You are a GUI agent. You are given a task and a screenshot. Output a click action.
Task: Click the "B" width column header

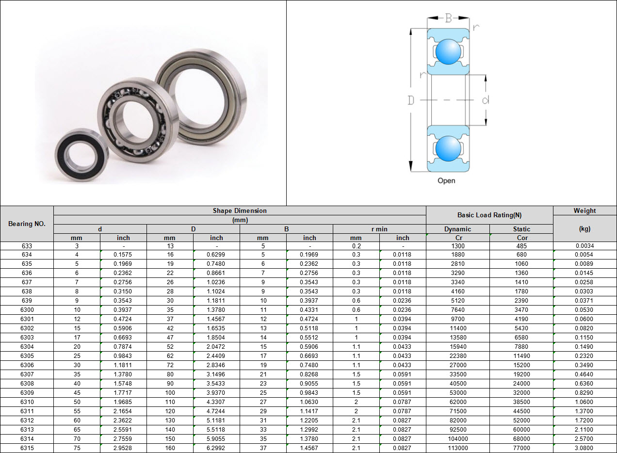pos(286,229)
